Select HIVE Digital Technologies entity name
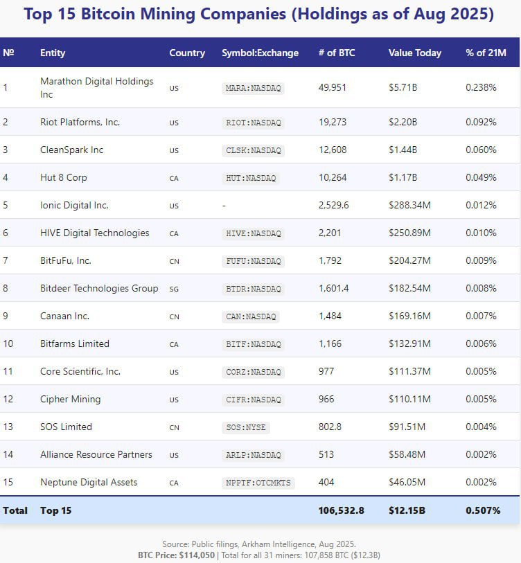Image resolution: width=521 pixels, height=563 pixels. (94, 233)
